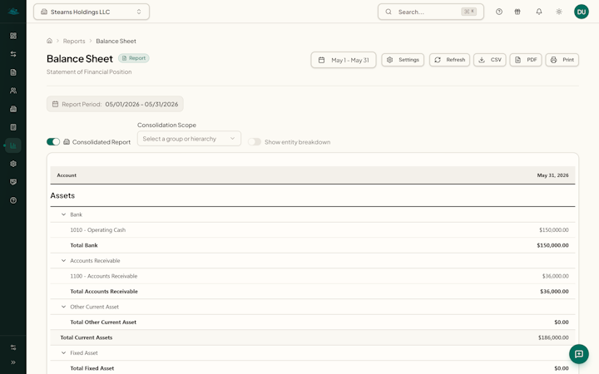
Task: Collapse the Fixed Asset section chevron
Action: point(63,353)
